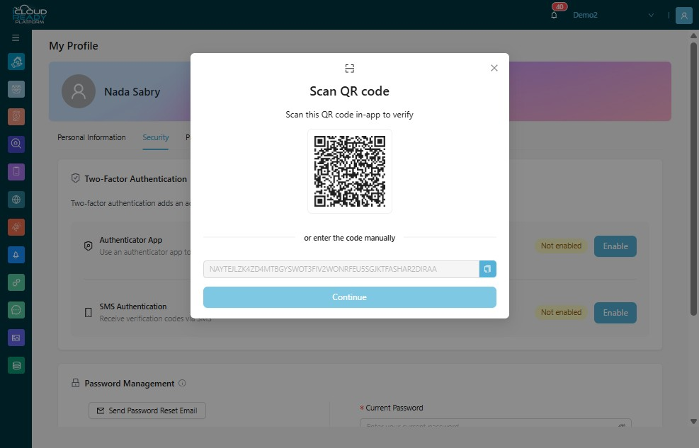The height and width of the screenshot is (448, 699).
Task: Click the manual code text field
Action: click(x=341, y=269)
